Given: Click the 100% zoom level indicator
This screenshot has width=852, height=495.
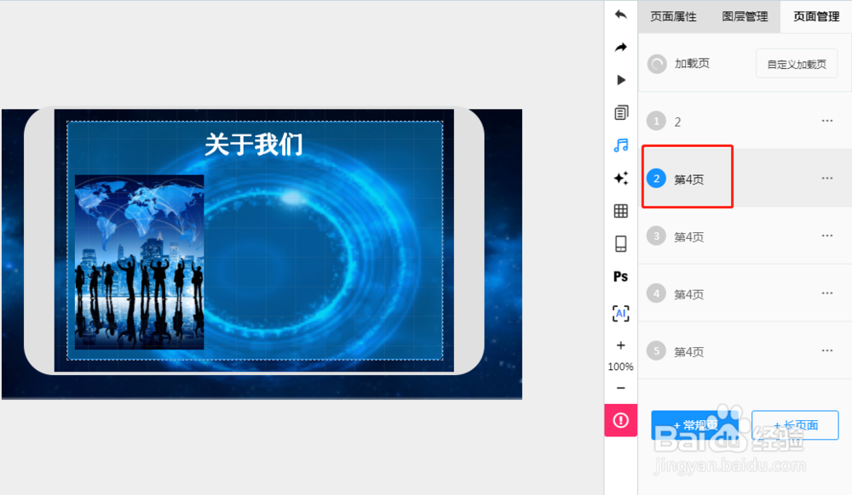Looking at the screenshot, I should (620, 366).
